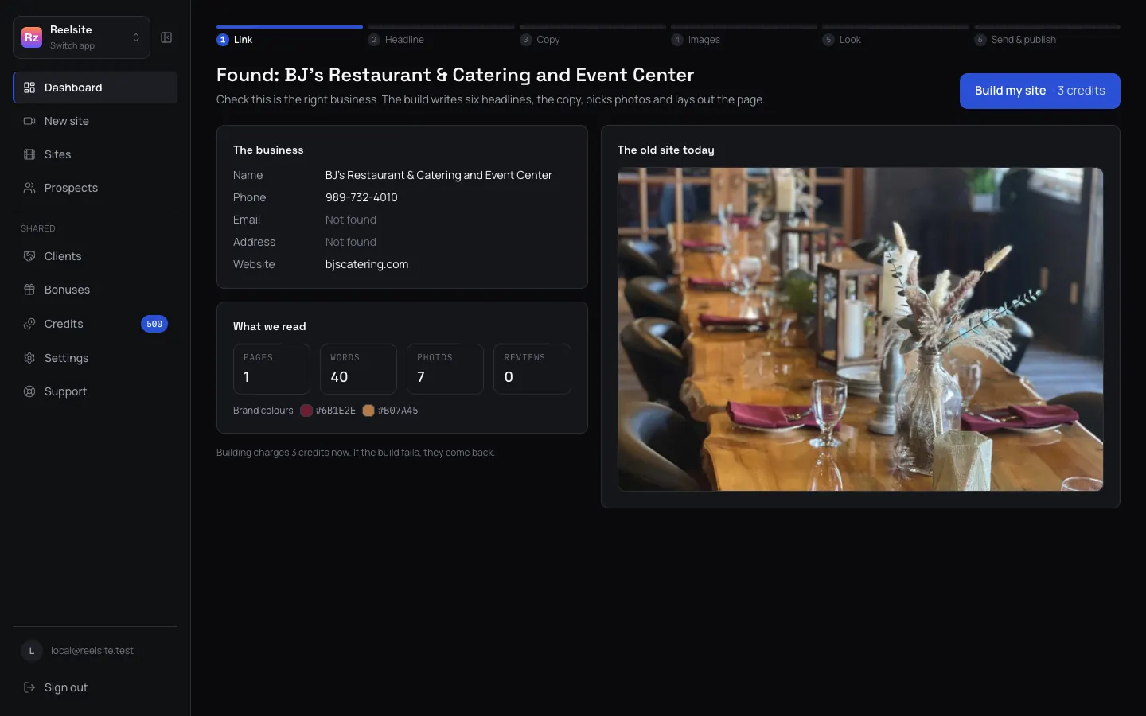Select the Copy step tab
Viewport: 1146px width, 716px height.
(x=593, y=37)
